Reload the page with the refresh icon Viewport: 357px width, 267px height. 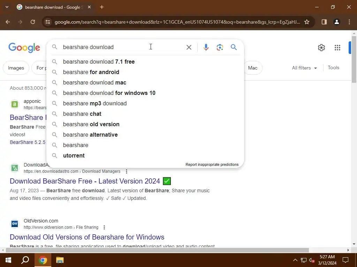33,22
